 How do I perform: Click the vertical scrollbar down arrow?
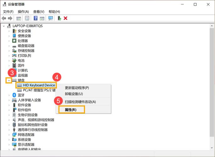212,148
